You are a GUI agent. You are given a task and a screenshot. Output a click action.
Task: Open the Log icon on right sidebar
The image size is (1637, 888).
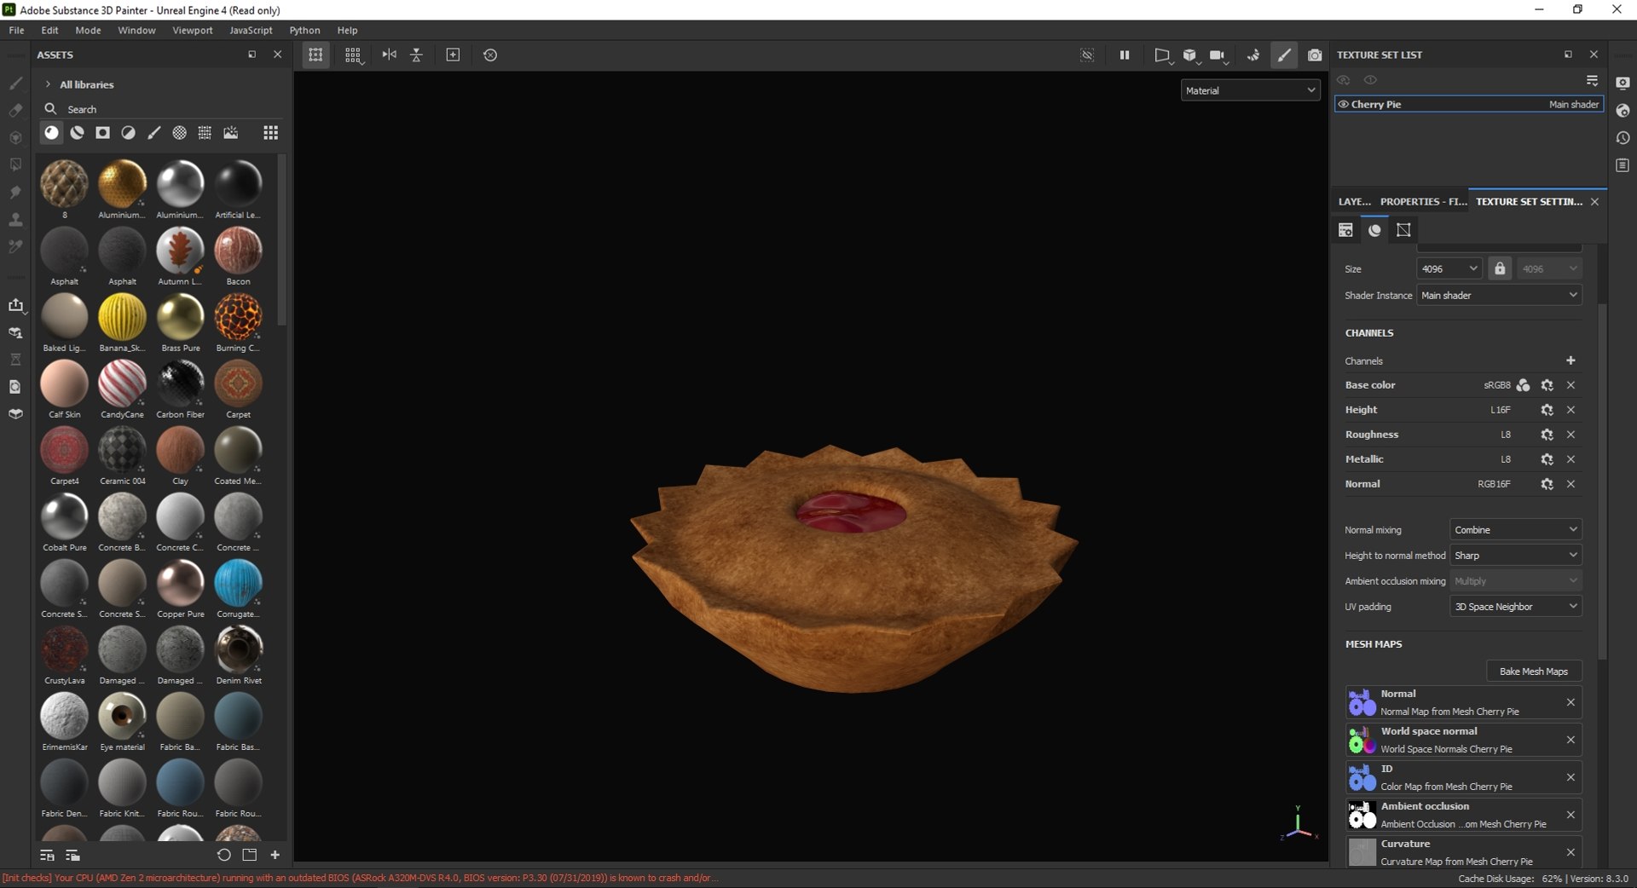click(1623, 165)
